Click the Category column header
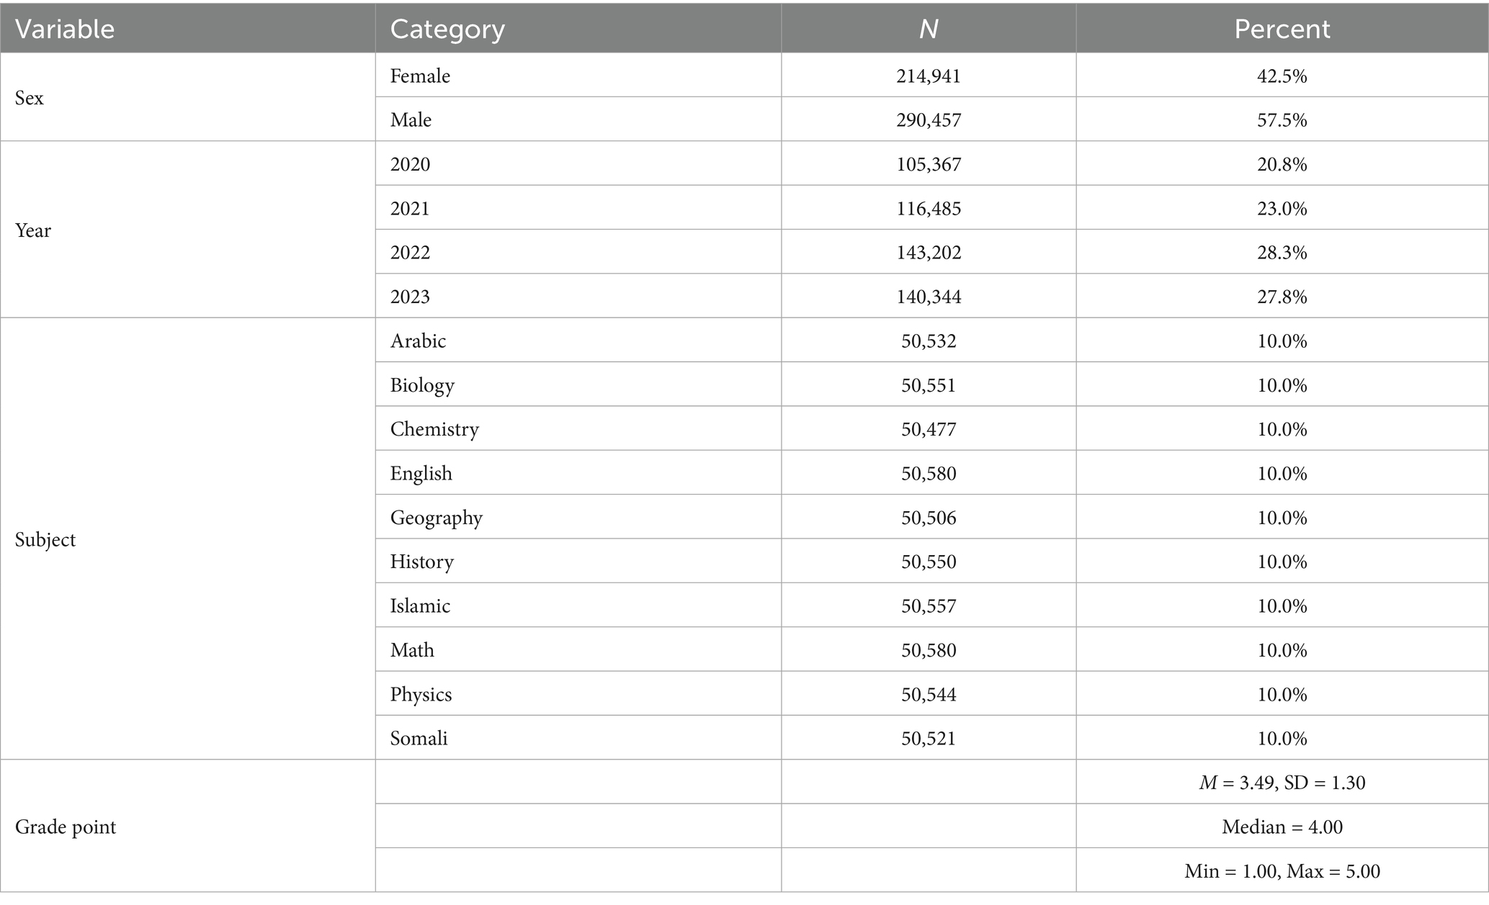Image resolution: width=1489 pixels, height=905 pixels. (x=447, y=29)
